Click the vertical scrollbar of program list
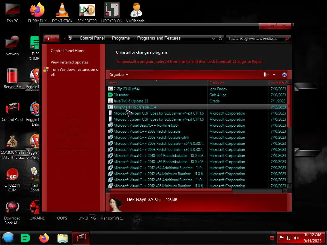Viewport: 327px width, 245px height. 289,106
